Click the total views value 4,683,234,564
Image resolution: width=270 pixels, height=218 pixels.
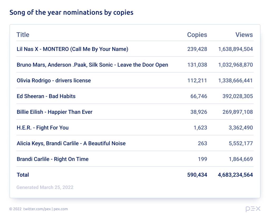(235, 175)
